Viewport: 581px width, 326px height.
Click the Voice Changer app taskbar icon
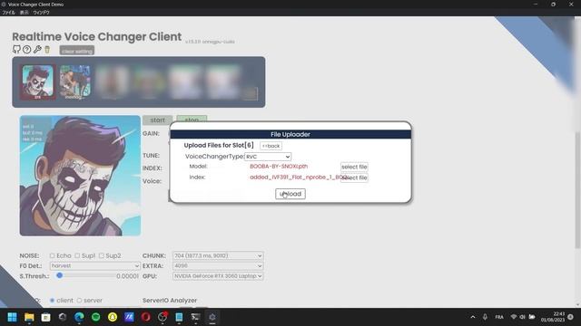(x=212, y=317)
